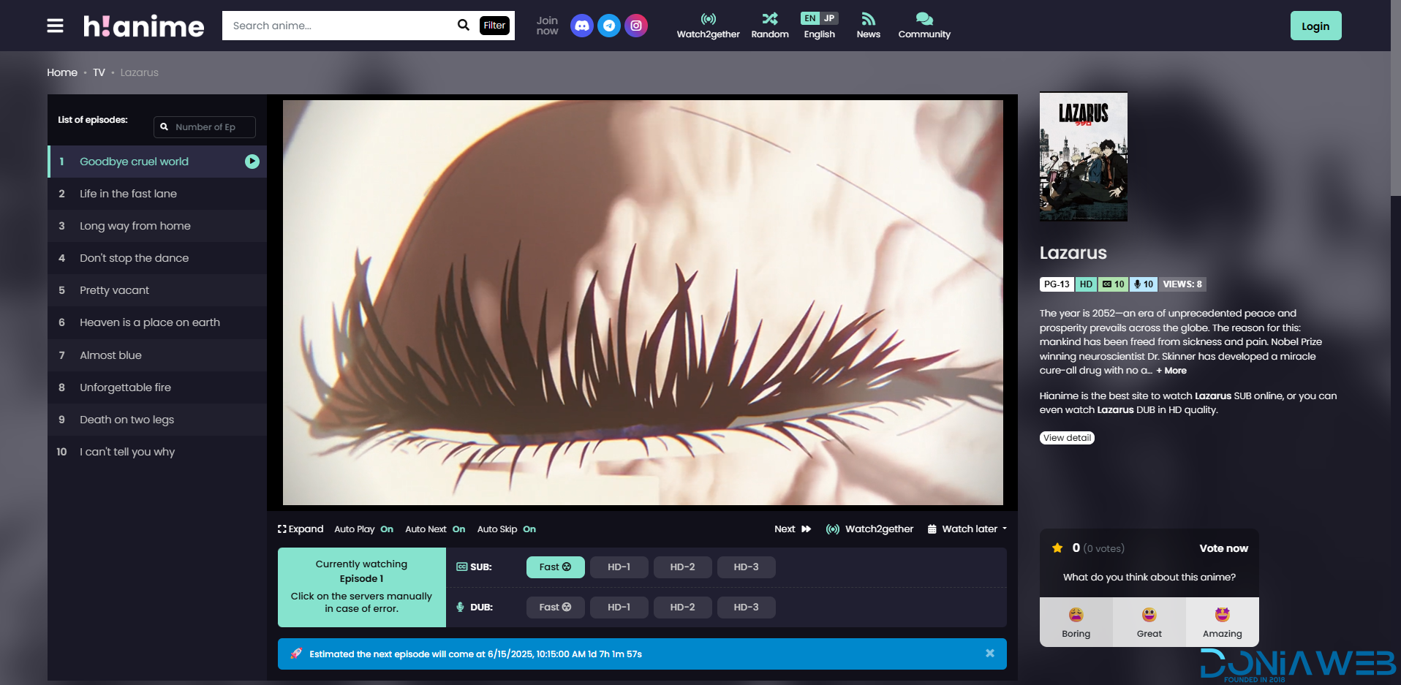Select DUB Fast server
This screenshot has height=685, width=1401.
(555, 607)
